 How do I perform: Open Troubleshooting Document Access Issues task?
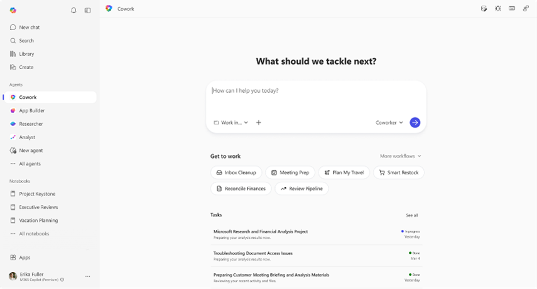[x=317, y=256]
